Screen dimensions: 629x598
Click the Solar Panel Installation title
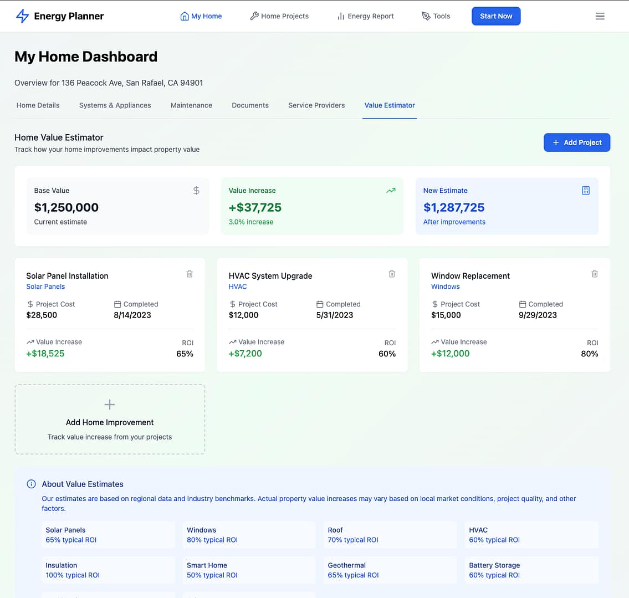(67, 276)
